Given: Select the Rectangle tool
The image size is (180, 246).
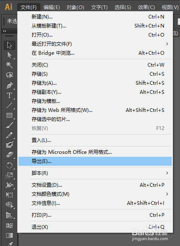Looking at the screenshot, I should pyautogui.click(x=9, y=115).
